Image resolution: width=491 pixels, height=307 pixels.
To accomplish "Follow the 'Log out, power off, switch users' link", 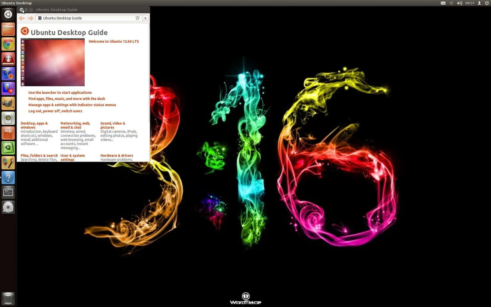I will [x=55, y=111].
